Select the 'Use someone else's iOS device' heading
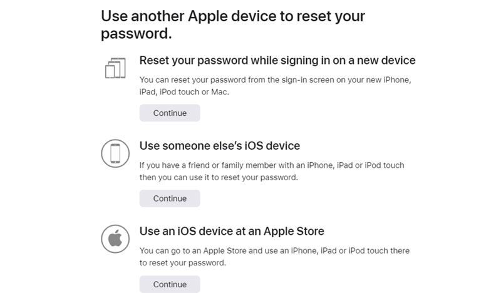 pos(220,146)
